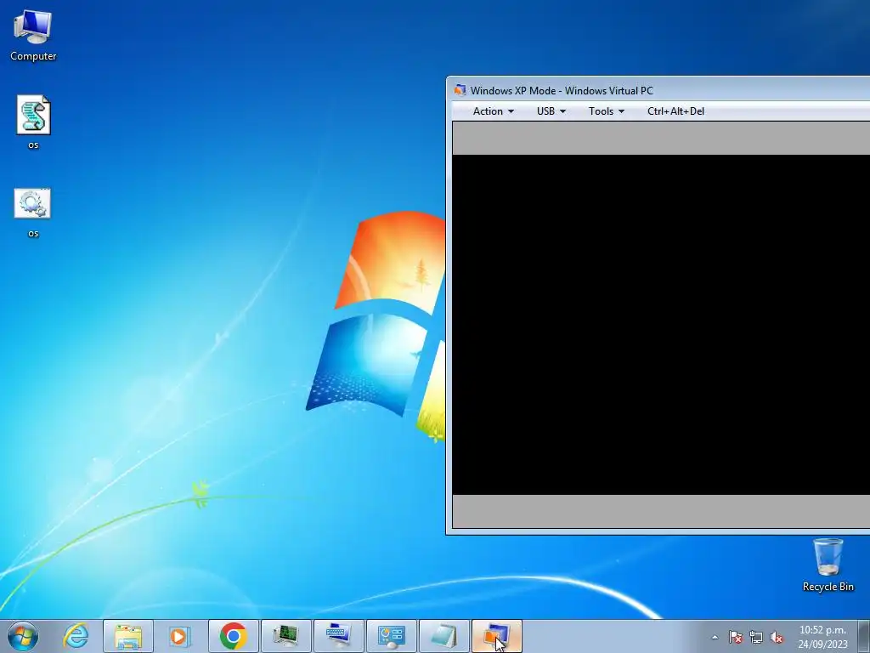870x653 pixels.
Task: Open Windows Explorer from the taskbar
Action: click(x=128, y=636)
